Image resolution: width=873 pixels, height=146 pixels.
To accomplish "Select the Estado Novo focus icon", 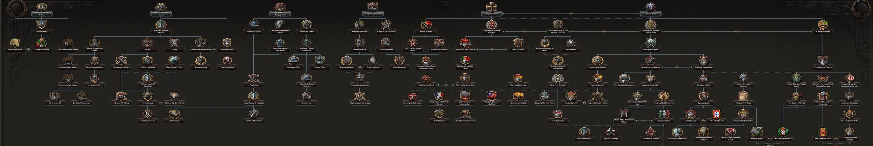I will click(x=650, y=7).
